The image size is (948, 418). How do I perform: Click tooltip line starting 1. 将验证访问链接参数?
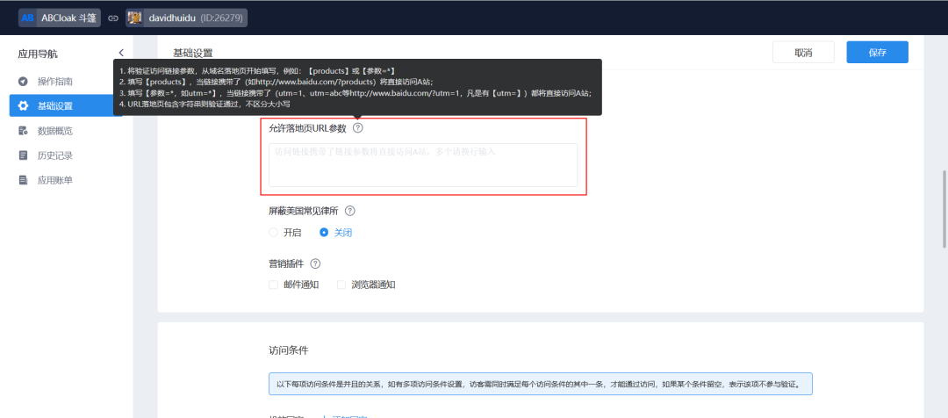[257, 71]
